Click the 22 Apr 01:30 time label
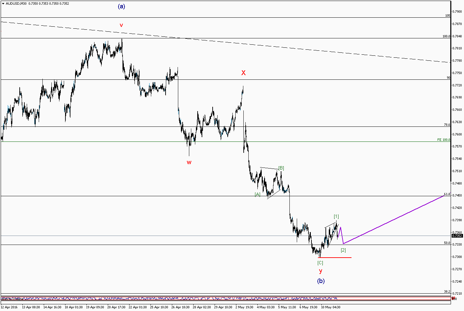The width and height of the screenshot is (464, 311). click(138, 307)
